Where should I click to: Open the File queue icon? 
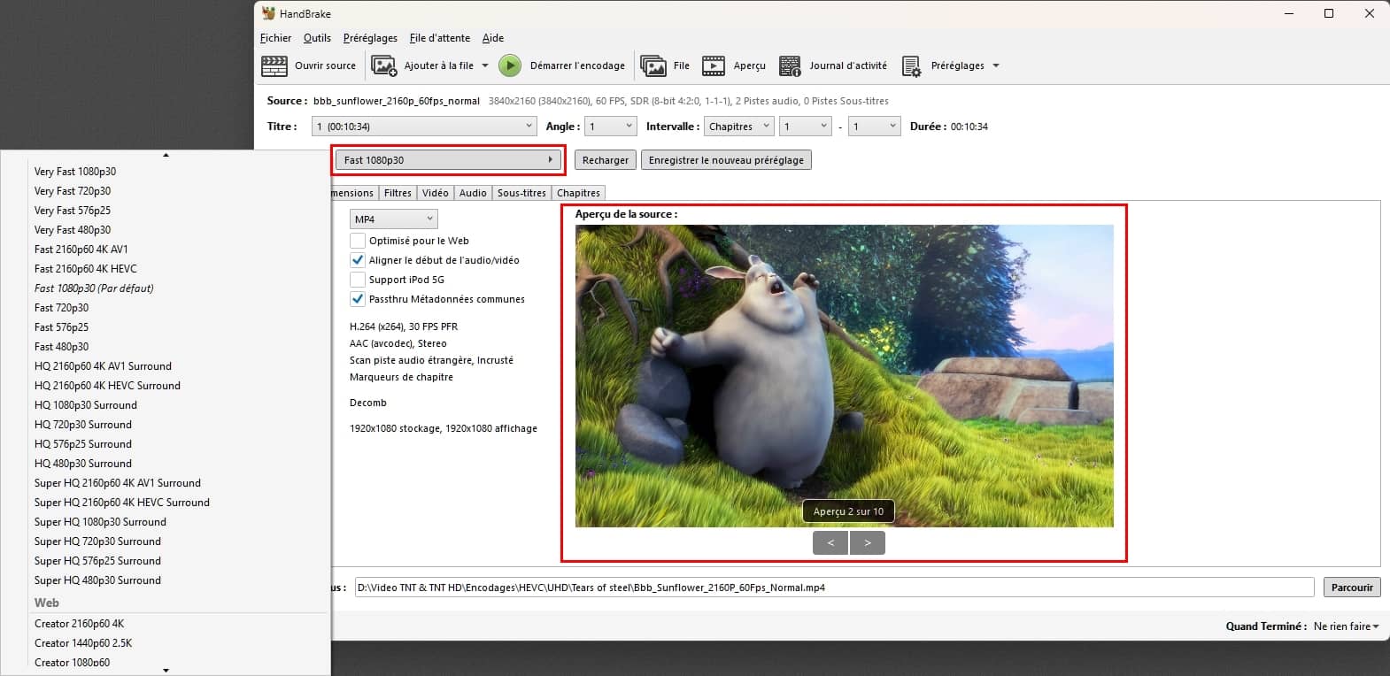click(653, 66)
